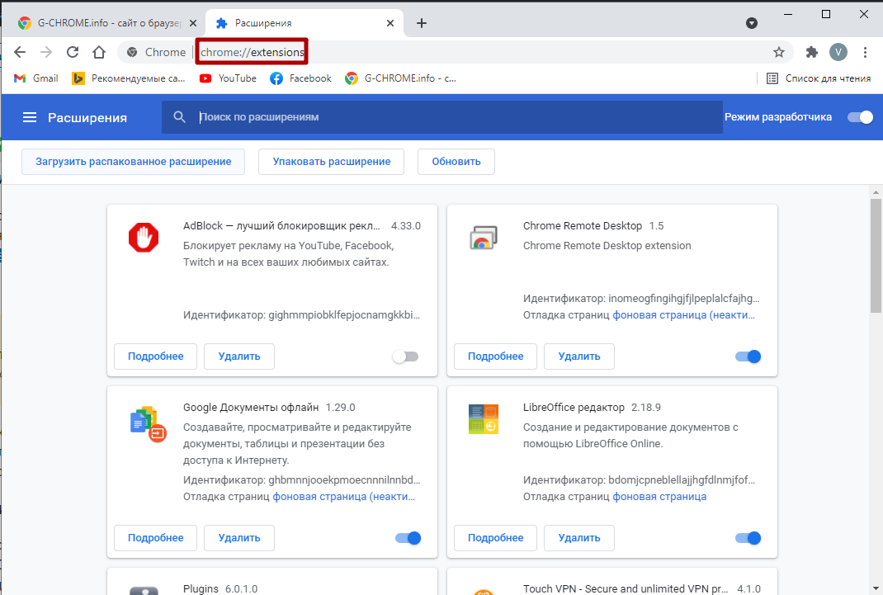Focus the Поиск по расширениям search field
The width and height of the screenshot is (883, 595).
[x=442, y=117]
